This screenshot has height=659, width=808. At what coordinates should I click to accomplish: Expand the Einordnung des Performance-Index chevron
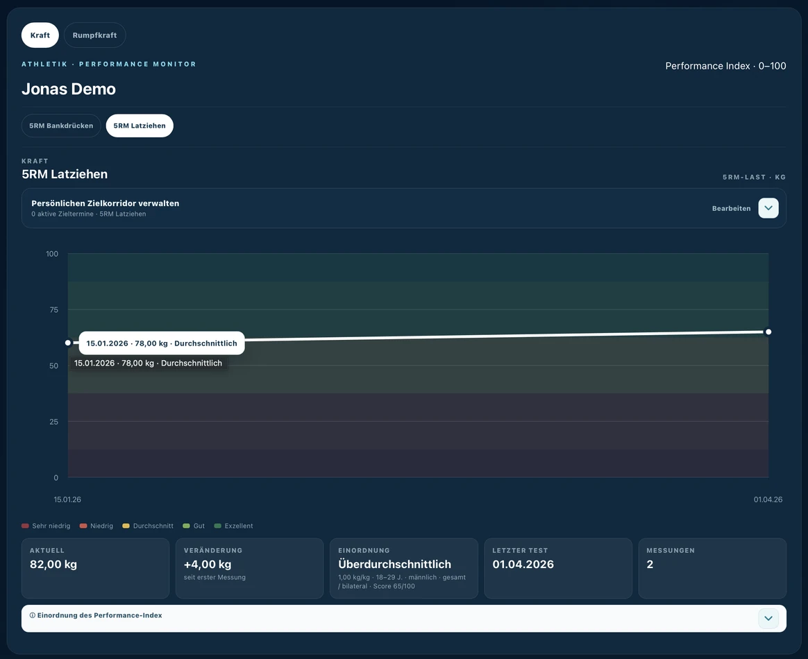[x=768, y=618]
